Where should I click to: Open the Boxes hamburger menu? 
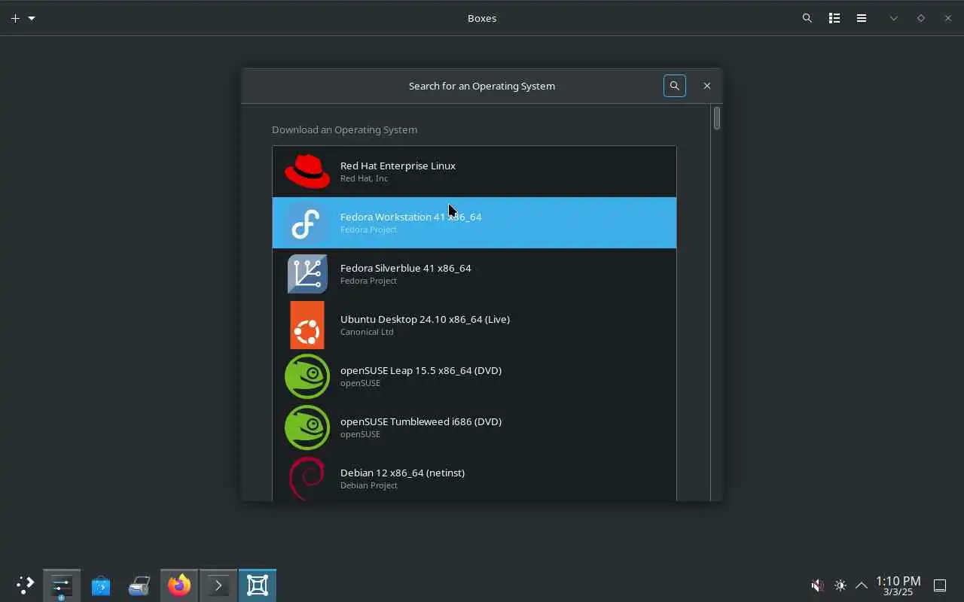point(862,18)
